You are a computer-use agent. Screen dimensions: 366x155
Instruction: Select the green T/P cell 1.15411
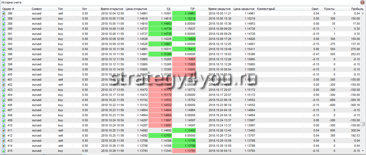click(184, 49)
